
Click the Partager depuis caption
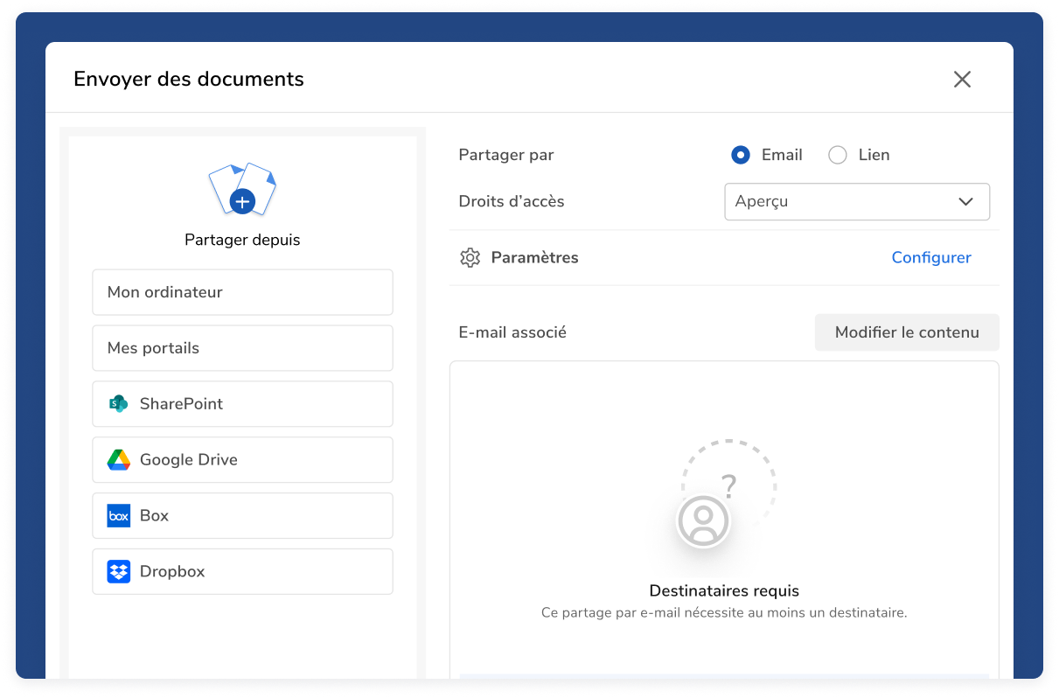pyautogui.click(x=242, y=240)
